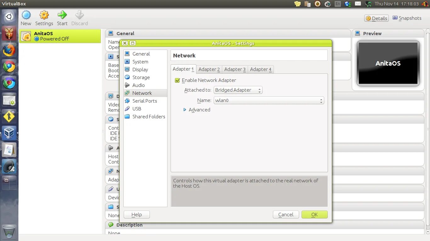Screen dimensions: 430x241
Task: Switch to Adapter 4 tab
Action: (261, 69)
